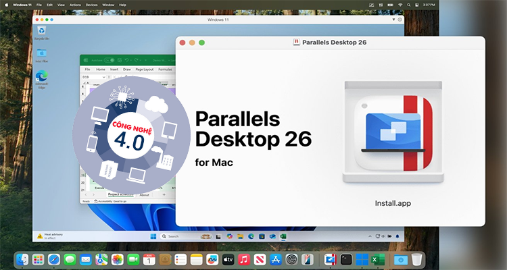The height and width of the screenshot is (270, 507).
Task: Open Safari in the Dock
Action: click(54, 259)
